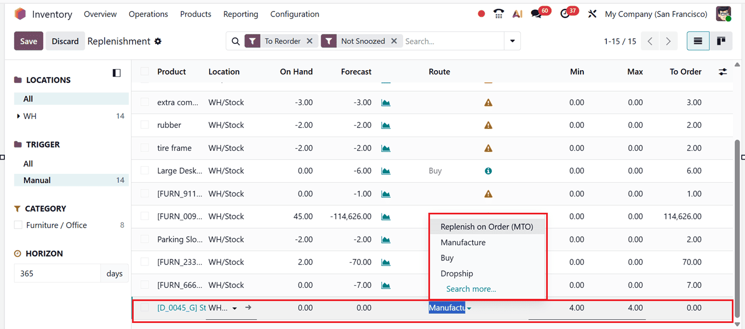The height and width of the screenshot is (329, 745).
Task: Click the Search more... link
Action: (471, 288)
